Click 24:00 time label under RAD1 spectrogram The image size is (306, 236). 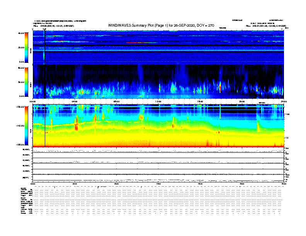click(x=284, y=101)
